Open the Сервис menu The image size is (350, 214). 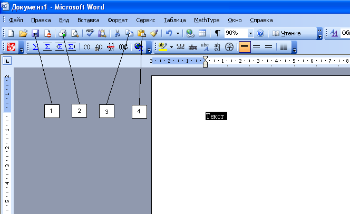tap(145, 20)
